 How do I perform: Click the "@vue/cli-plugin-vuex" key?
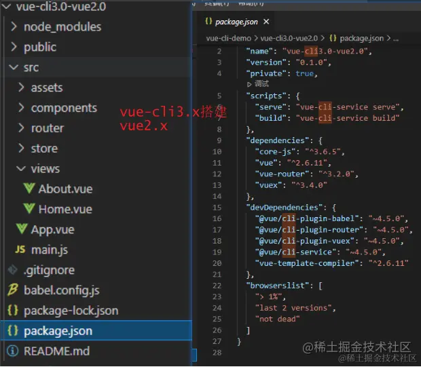coord(304,241)
